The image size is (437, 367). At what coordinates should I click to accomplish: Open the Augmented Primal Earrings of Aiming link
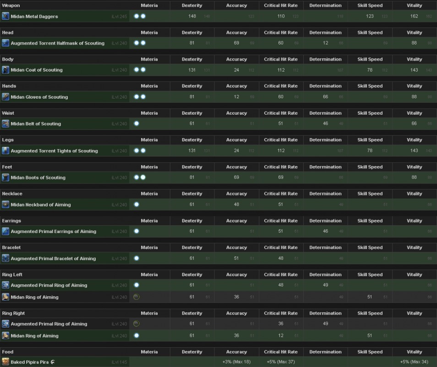pos(53,231)
